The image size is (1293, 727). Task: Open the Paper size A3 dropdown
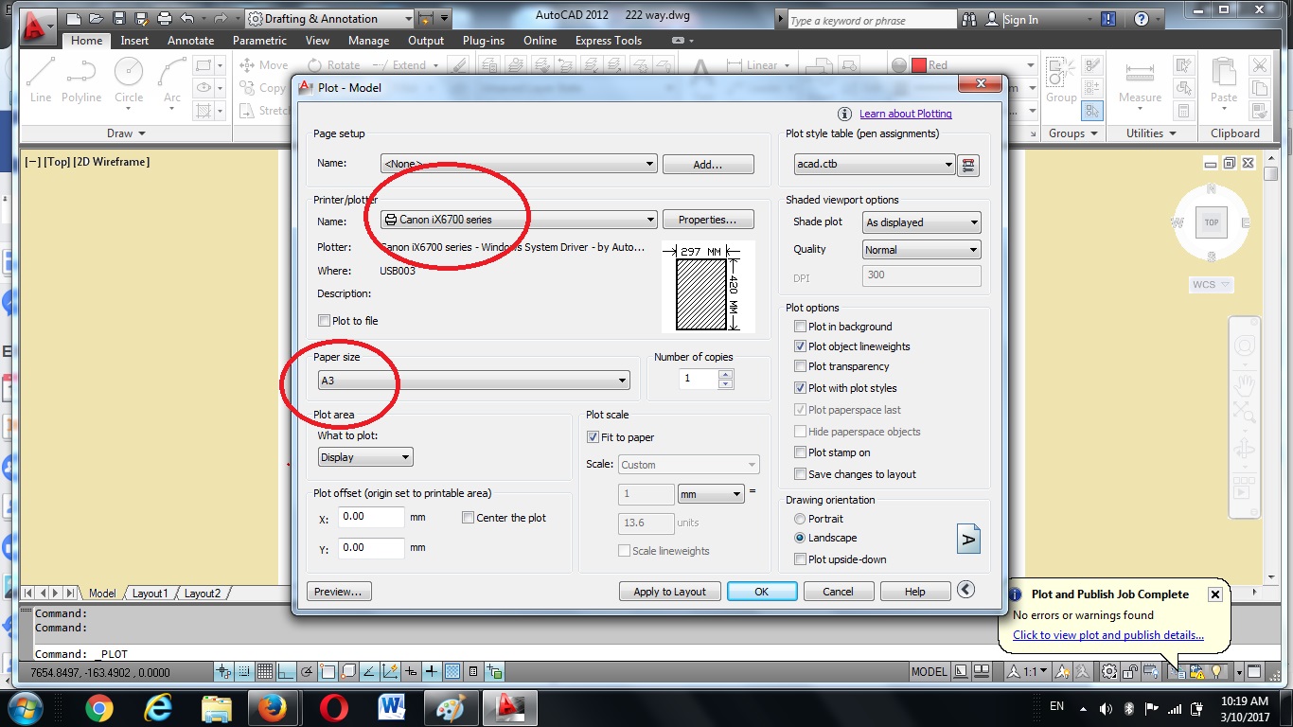pos(474,381)
